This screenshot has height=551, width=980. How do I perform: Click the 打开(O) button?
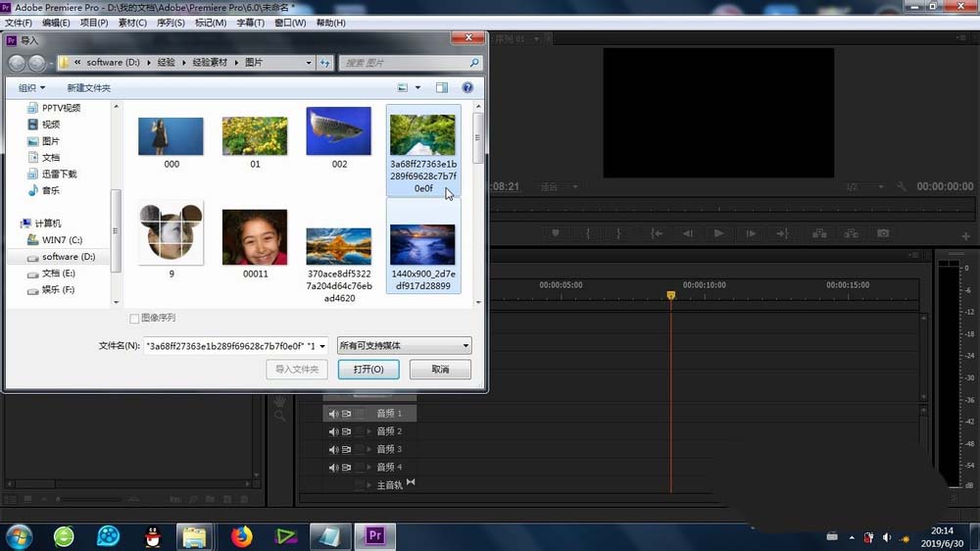(368, 369)
